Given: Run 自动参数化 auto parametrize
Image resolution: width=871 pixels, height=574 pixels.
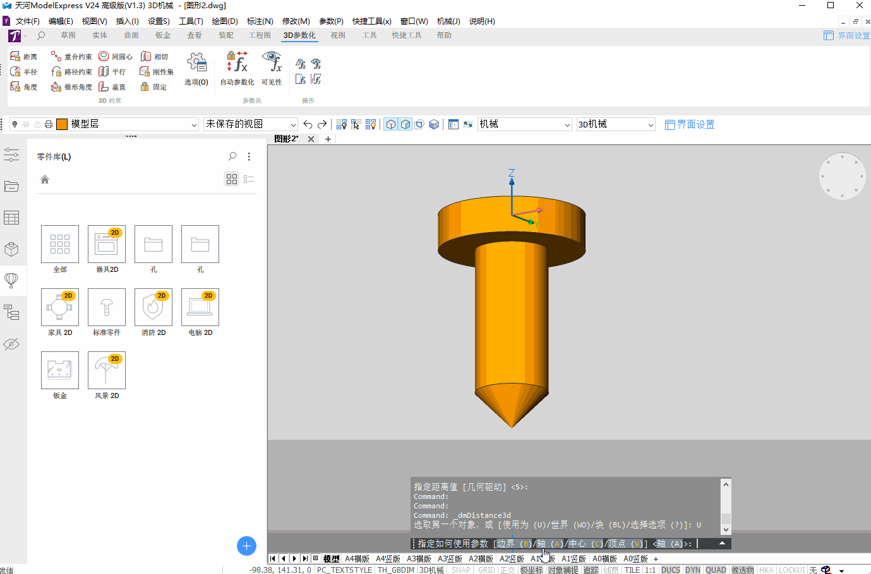Looking at the screenshot, I should pos(237,69).
